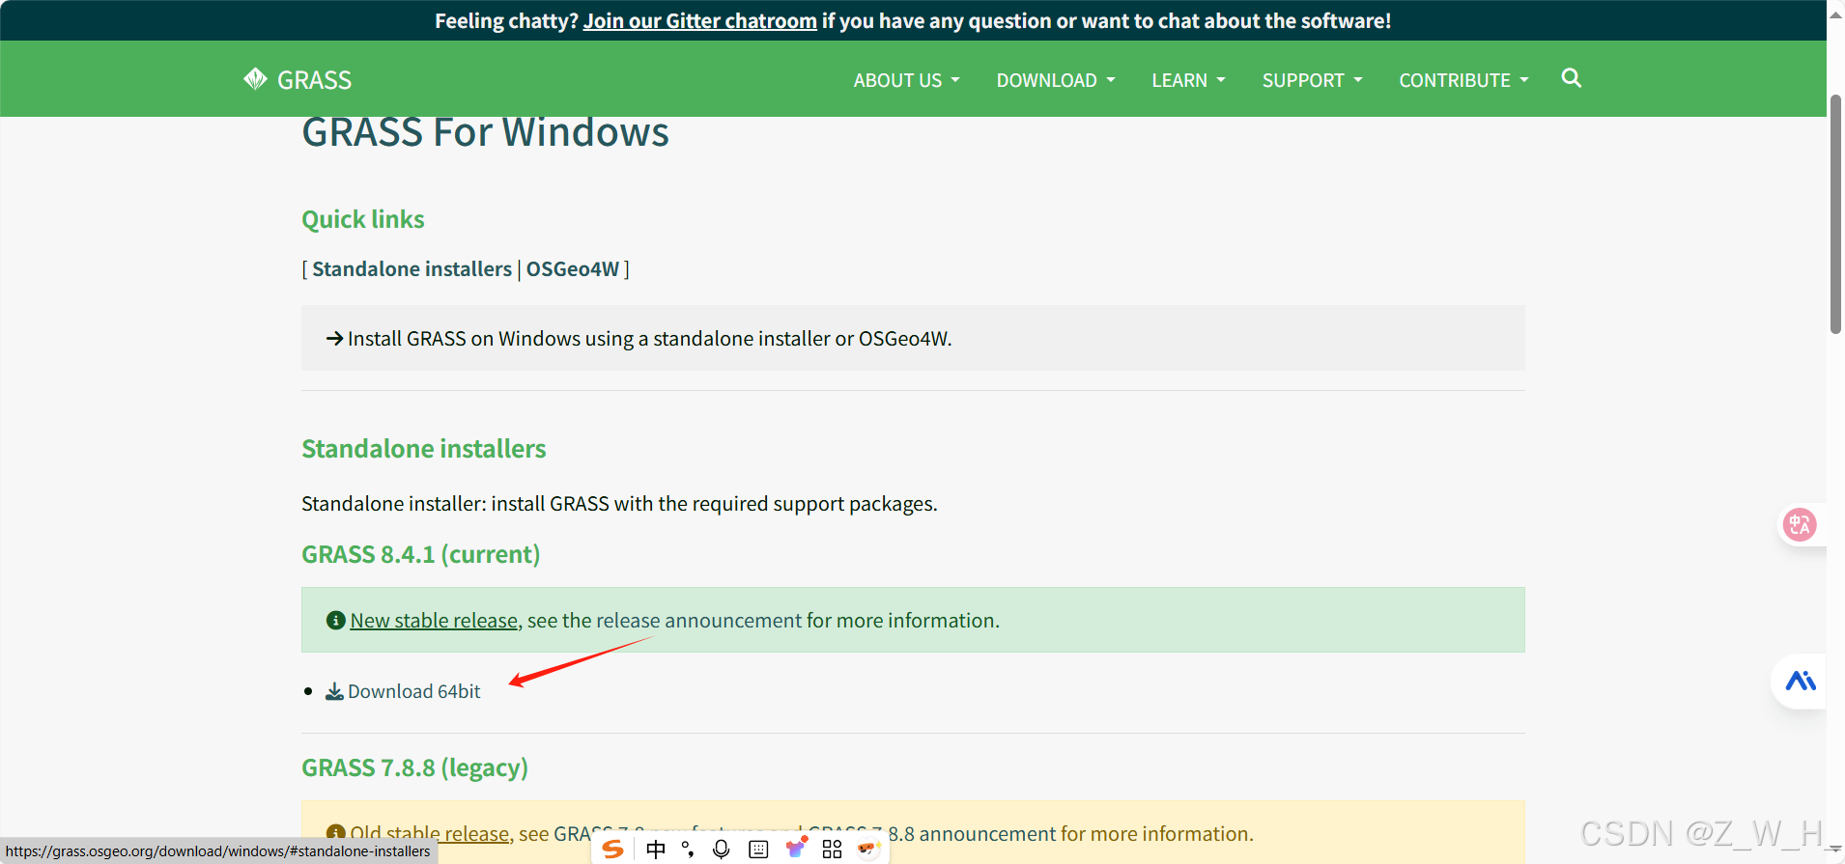
Task: Click the GRASS 8.4.1 (current) heading
Action: [420, 554]
